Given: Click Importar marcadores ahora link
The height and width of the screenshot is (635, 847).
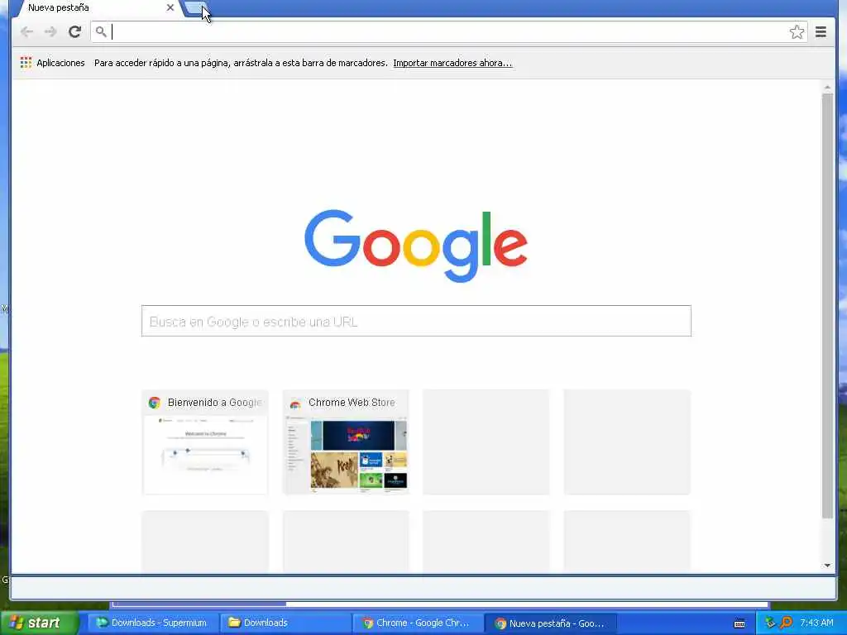Looking at the screenshot, I should (x=452, y=63).
